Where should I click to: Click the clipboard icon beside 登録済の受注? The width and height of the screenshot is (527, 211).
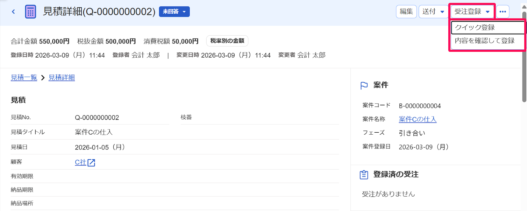click(x=364, y=174)
